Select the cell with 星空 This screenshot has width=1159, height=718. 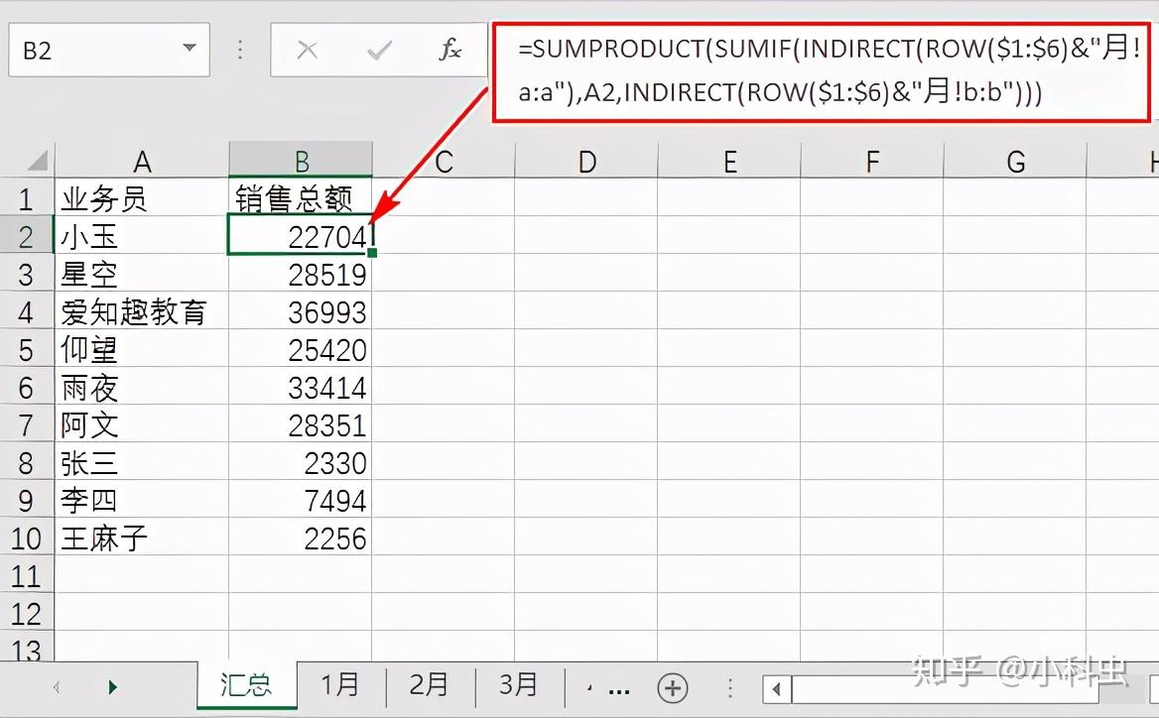[142, 274]
